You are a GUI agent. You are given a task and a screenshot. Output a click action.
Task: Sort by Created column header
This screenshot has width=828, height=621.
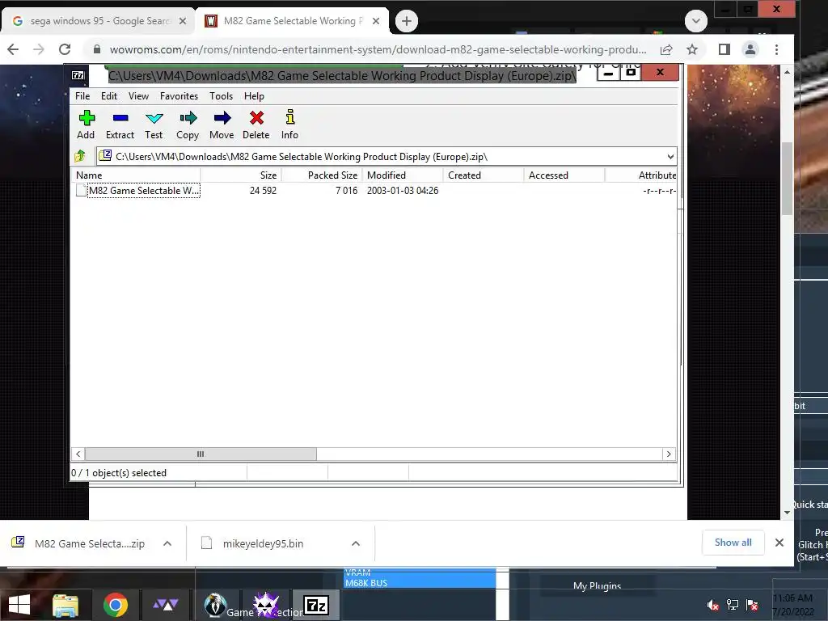pyautogui.click(x=484, y=175)
